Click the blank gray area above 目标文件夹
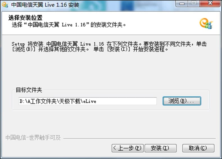Screen dimensions: 222x159 110,69
